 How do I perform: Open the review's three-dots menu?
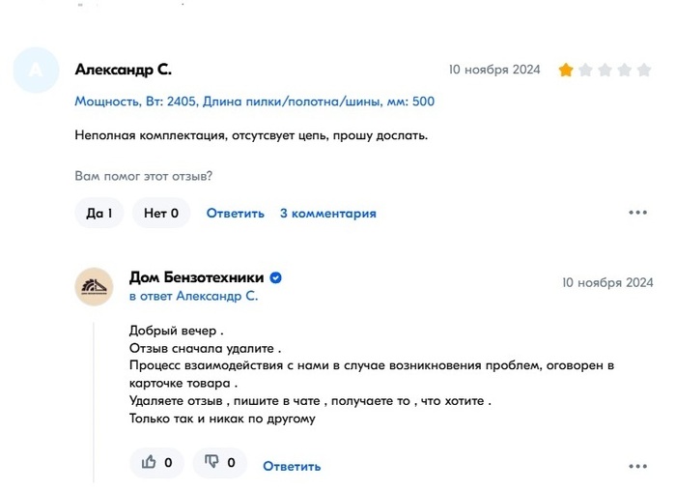(637, 213)
